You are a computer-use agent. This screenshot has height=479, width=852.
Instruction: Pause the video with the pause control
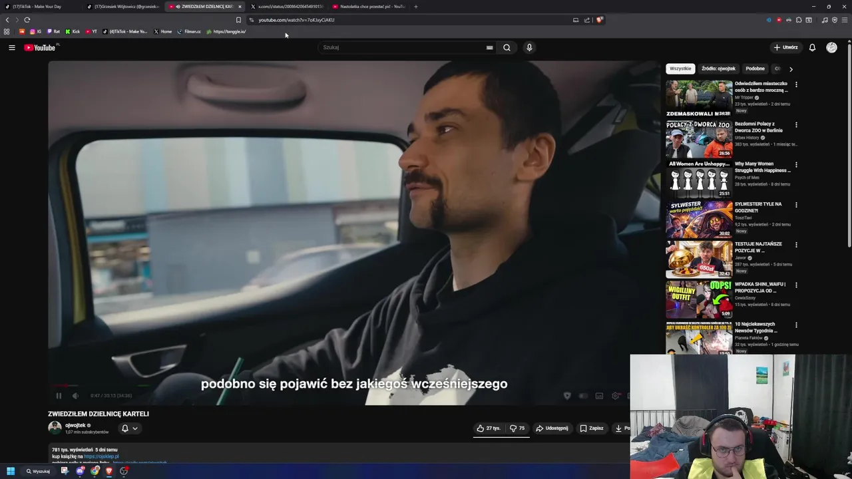pos(59,396)
